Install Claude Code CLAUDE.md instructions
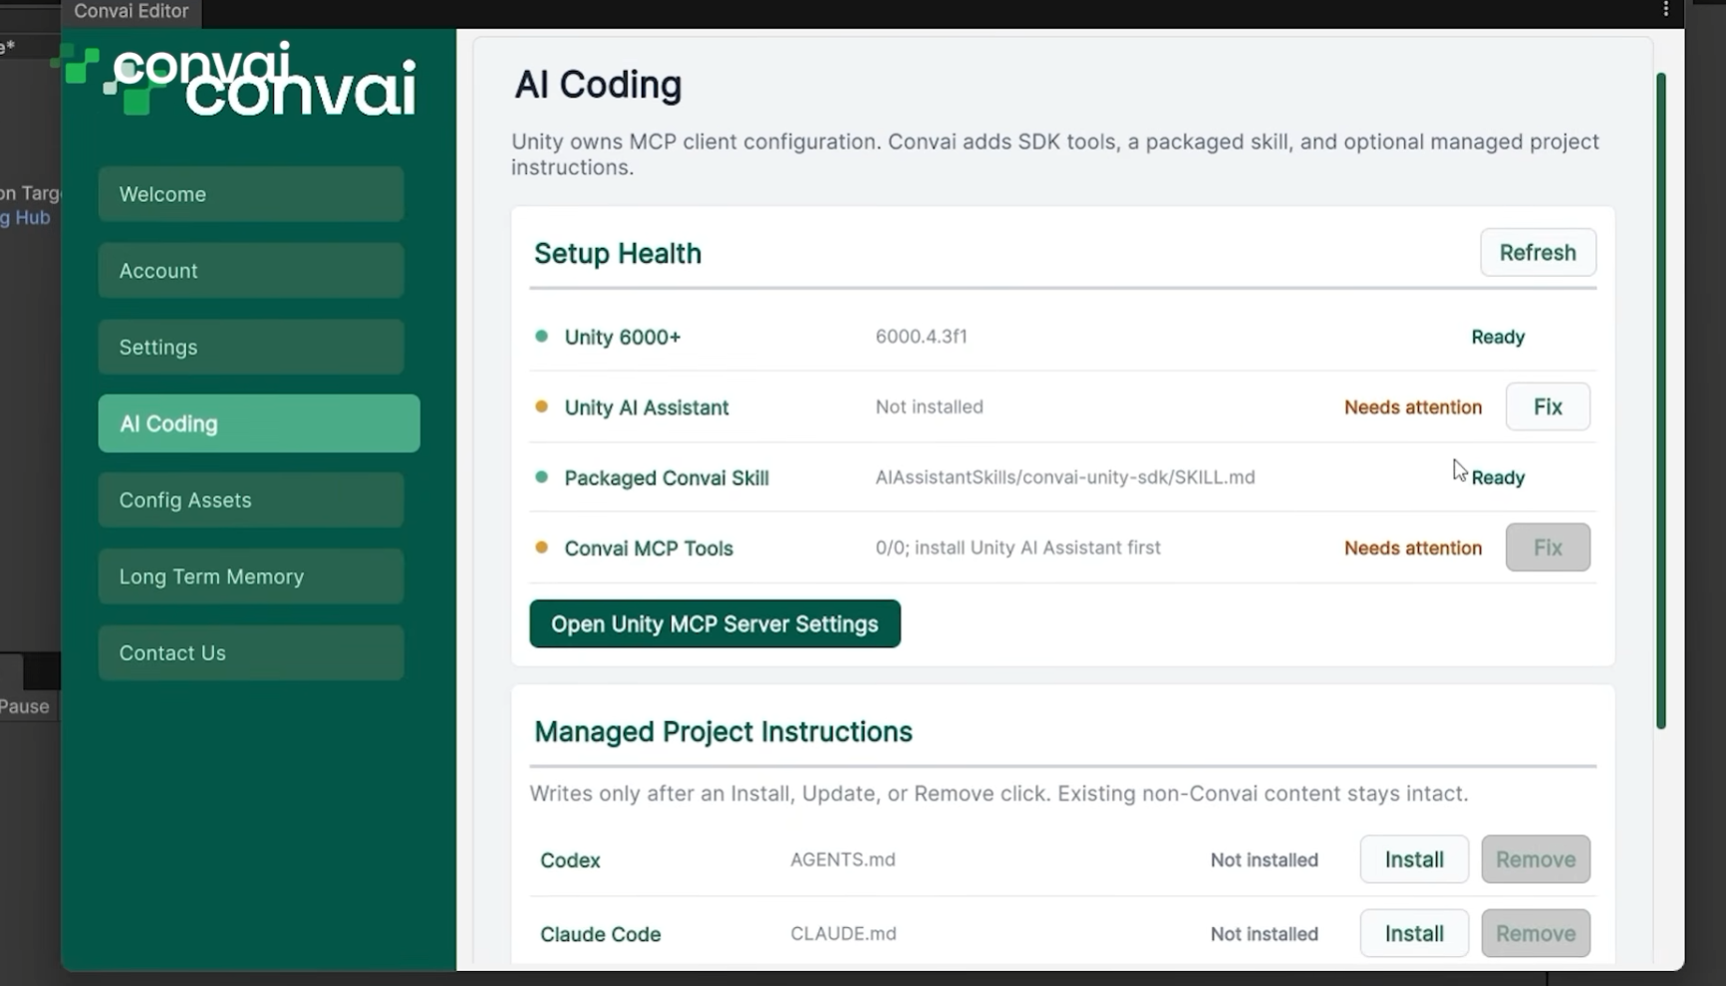1726x986 pixels. (x=1414, y=933)
